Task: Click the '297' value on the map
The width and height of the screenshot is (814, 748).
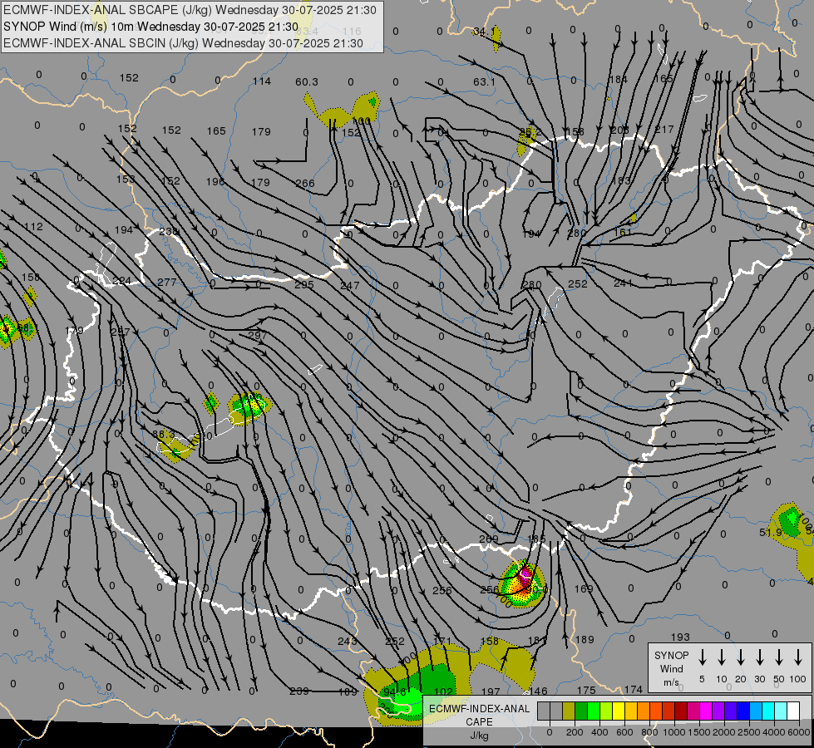Action: (257, 335)
